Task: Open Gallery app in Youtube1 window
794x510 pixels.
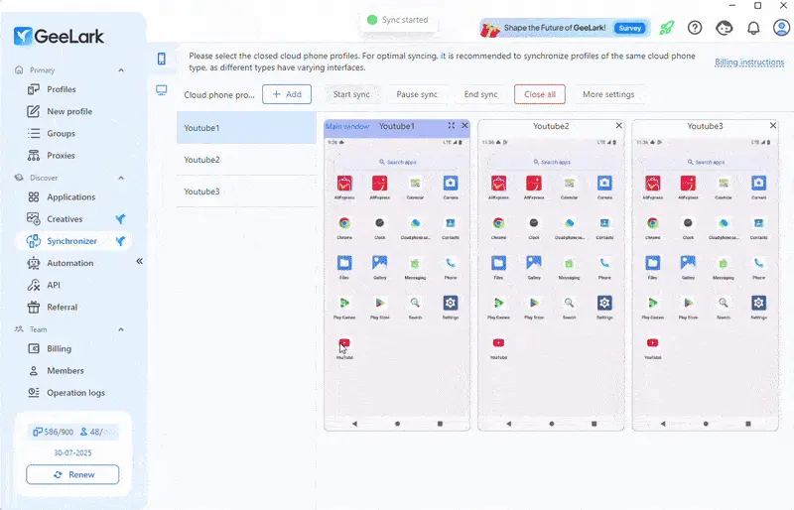Action: 380,267
